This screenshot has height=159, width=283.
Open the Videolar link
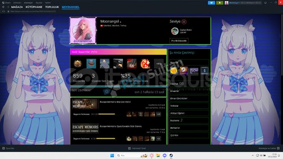pos(189,106)
